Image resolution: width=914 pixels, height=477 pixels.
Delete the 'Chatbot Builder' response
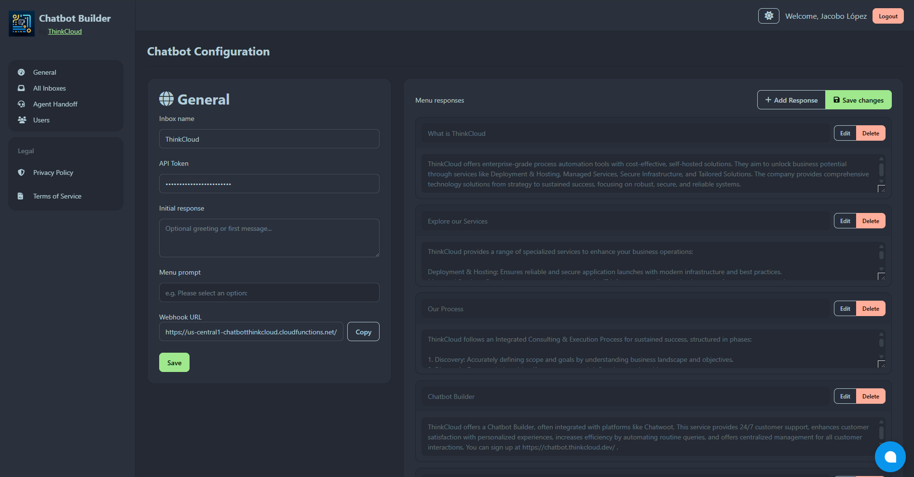pyautogui.click(x=871, y=396)
